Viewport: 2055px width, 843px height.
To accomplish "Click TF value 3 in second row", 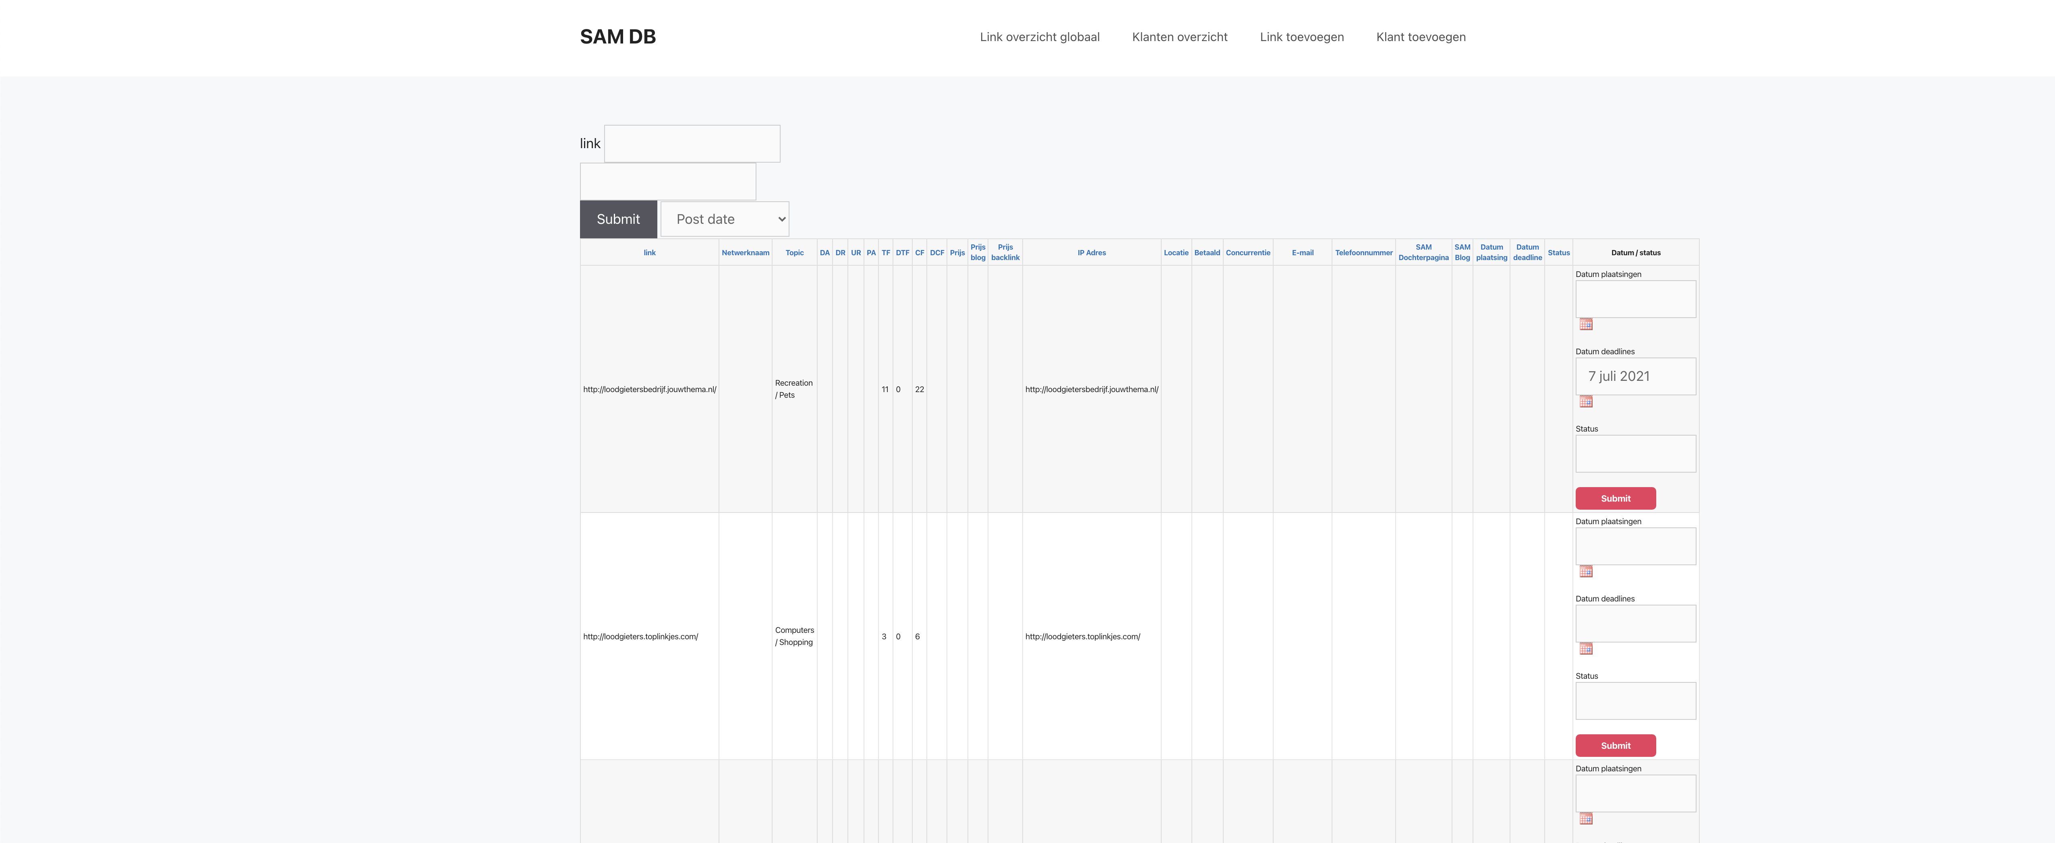I will pyautogui.click(x=884, y=636).
